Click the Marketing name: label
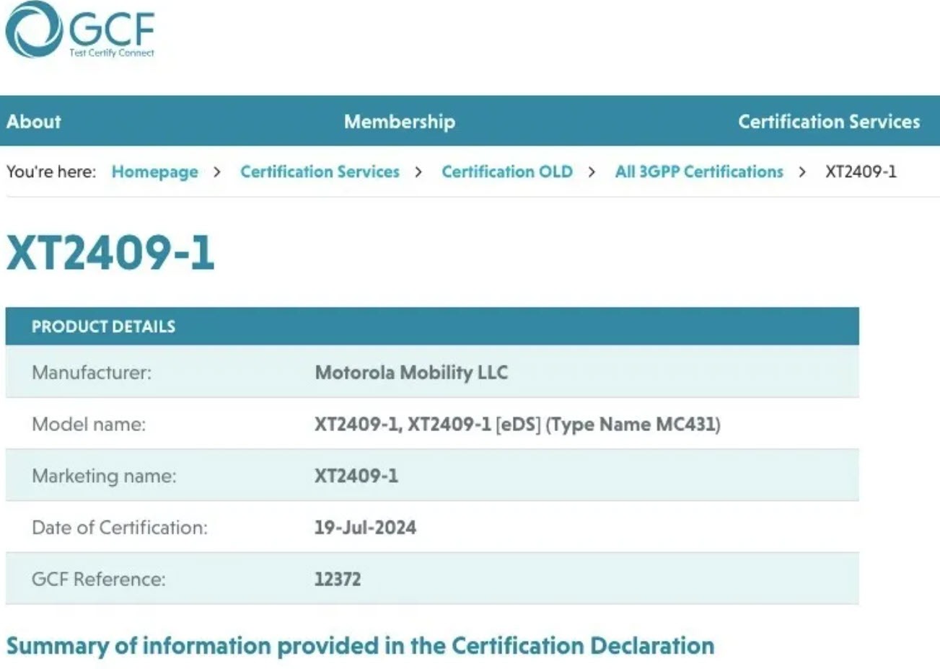This screenshot has width=940, height=669. click(104, 476)
